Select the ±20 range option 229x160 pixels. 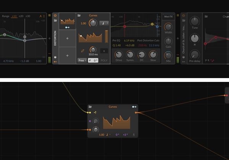pyautogui.click(x=21, y=16)
